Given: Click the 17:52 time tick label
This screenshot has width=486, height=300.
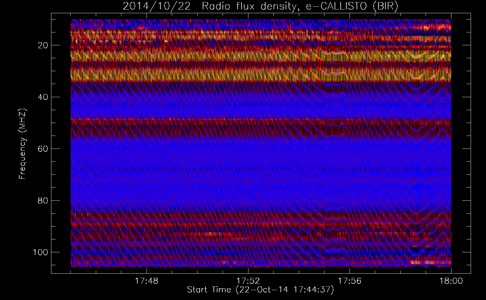Looking at the screenshot, I should pos(248,281).
